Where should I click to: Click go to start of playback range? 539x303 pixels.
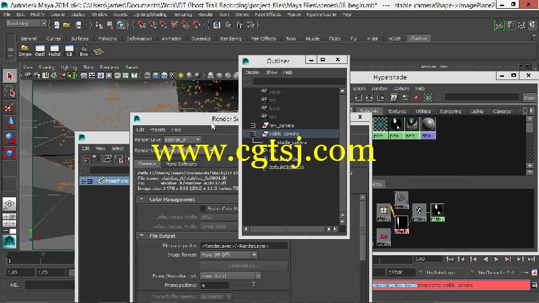pyautogui.click(x=450, y=259)
